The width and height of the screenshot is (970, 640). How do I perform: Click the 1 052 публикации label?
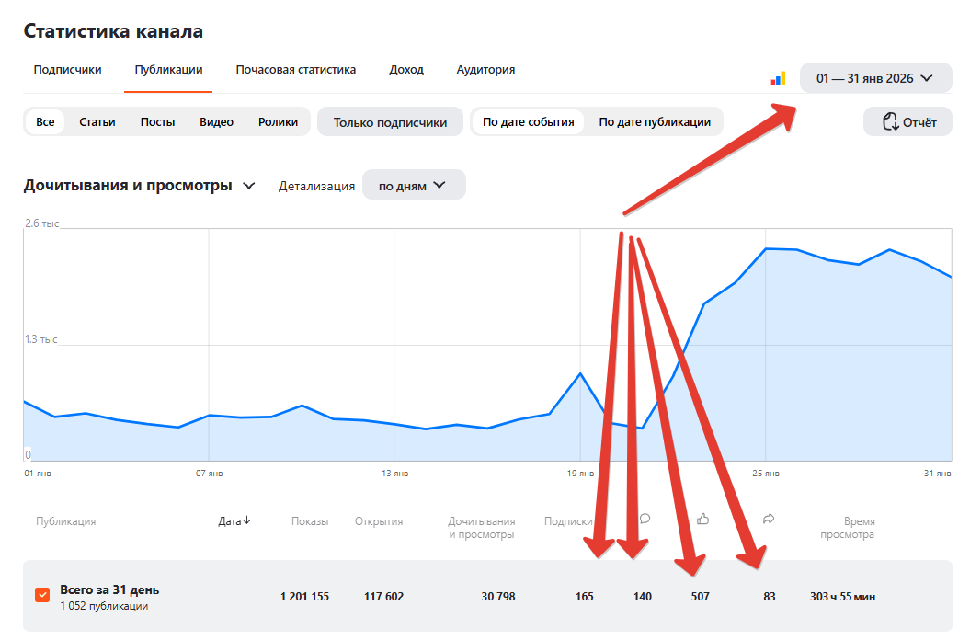pos(104,606)
